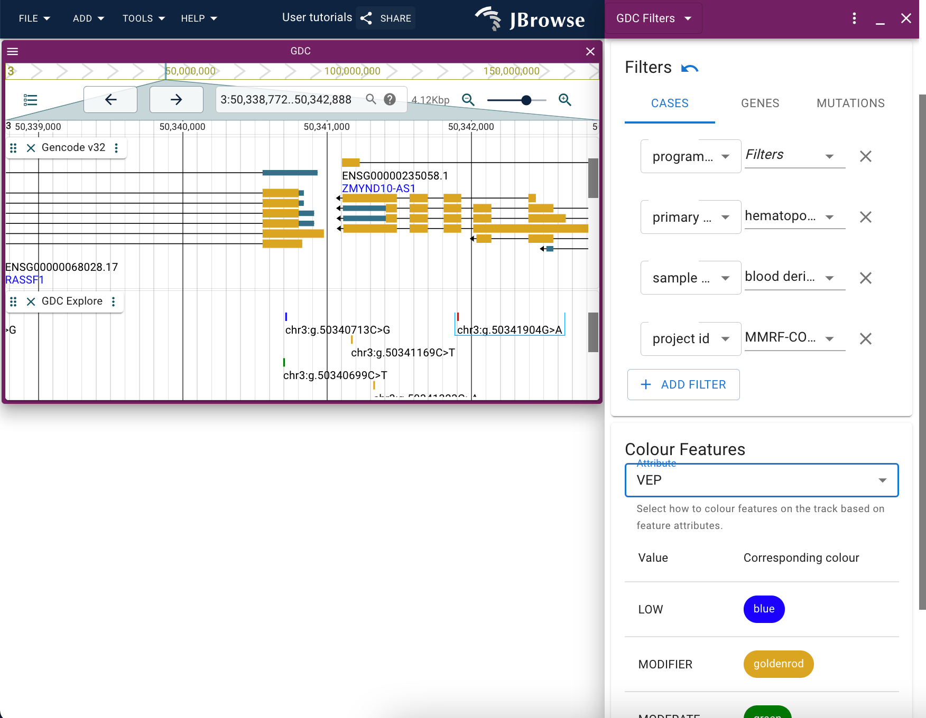Click the ENSG00000235058.1 feature label

[395, 176]
